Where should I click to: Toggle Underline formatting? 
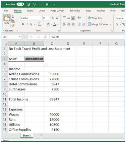31,24
